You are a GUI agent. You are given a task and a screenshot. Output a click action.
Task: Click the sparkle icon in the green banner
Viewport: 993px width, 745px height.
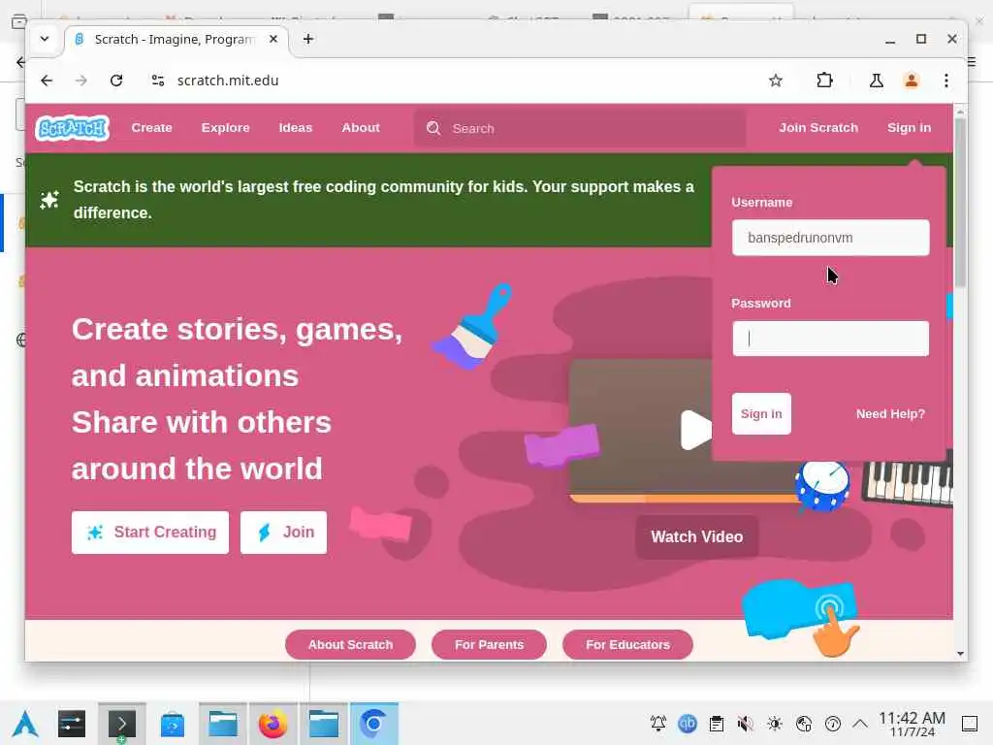coord(49,200)
